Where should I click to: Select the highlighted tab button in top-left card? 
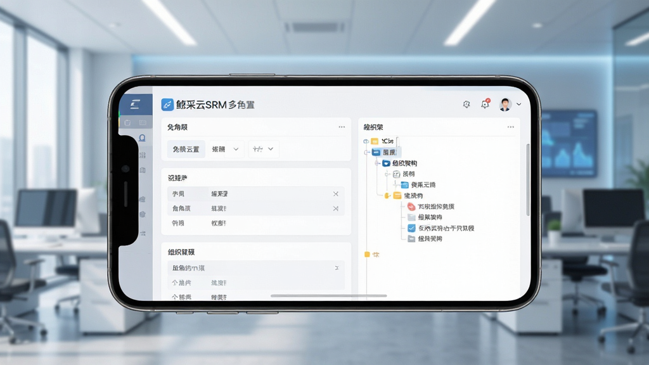pos(186,150)
